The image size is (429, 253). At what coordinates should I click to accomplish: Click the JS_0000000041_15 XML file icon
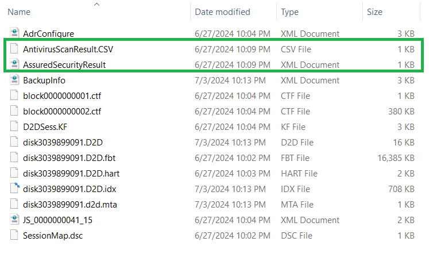[x=14, y=219]
